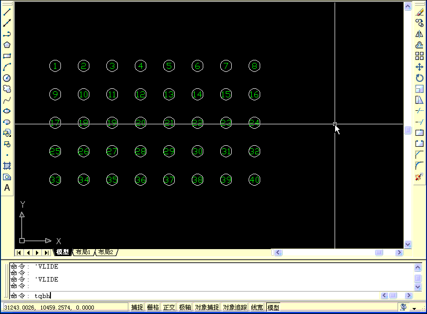Toggle 对象追踪 object snap tracking
This screenshot has width=427, height=314.
point(235,308)
